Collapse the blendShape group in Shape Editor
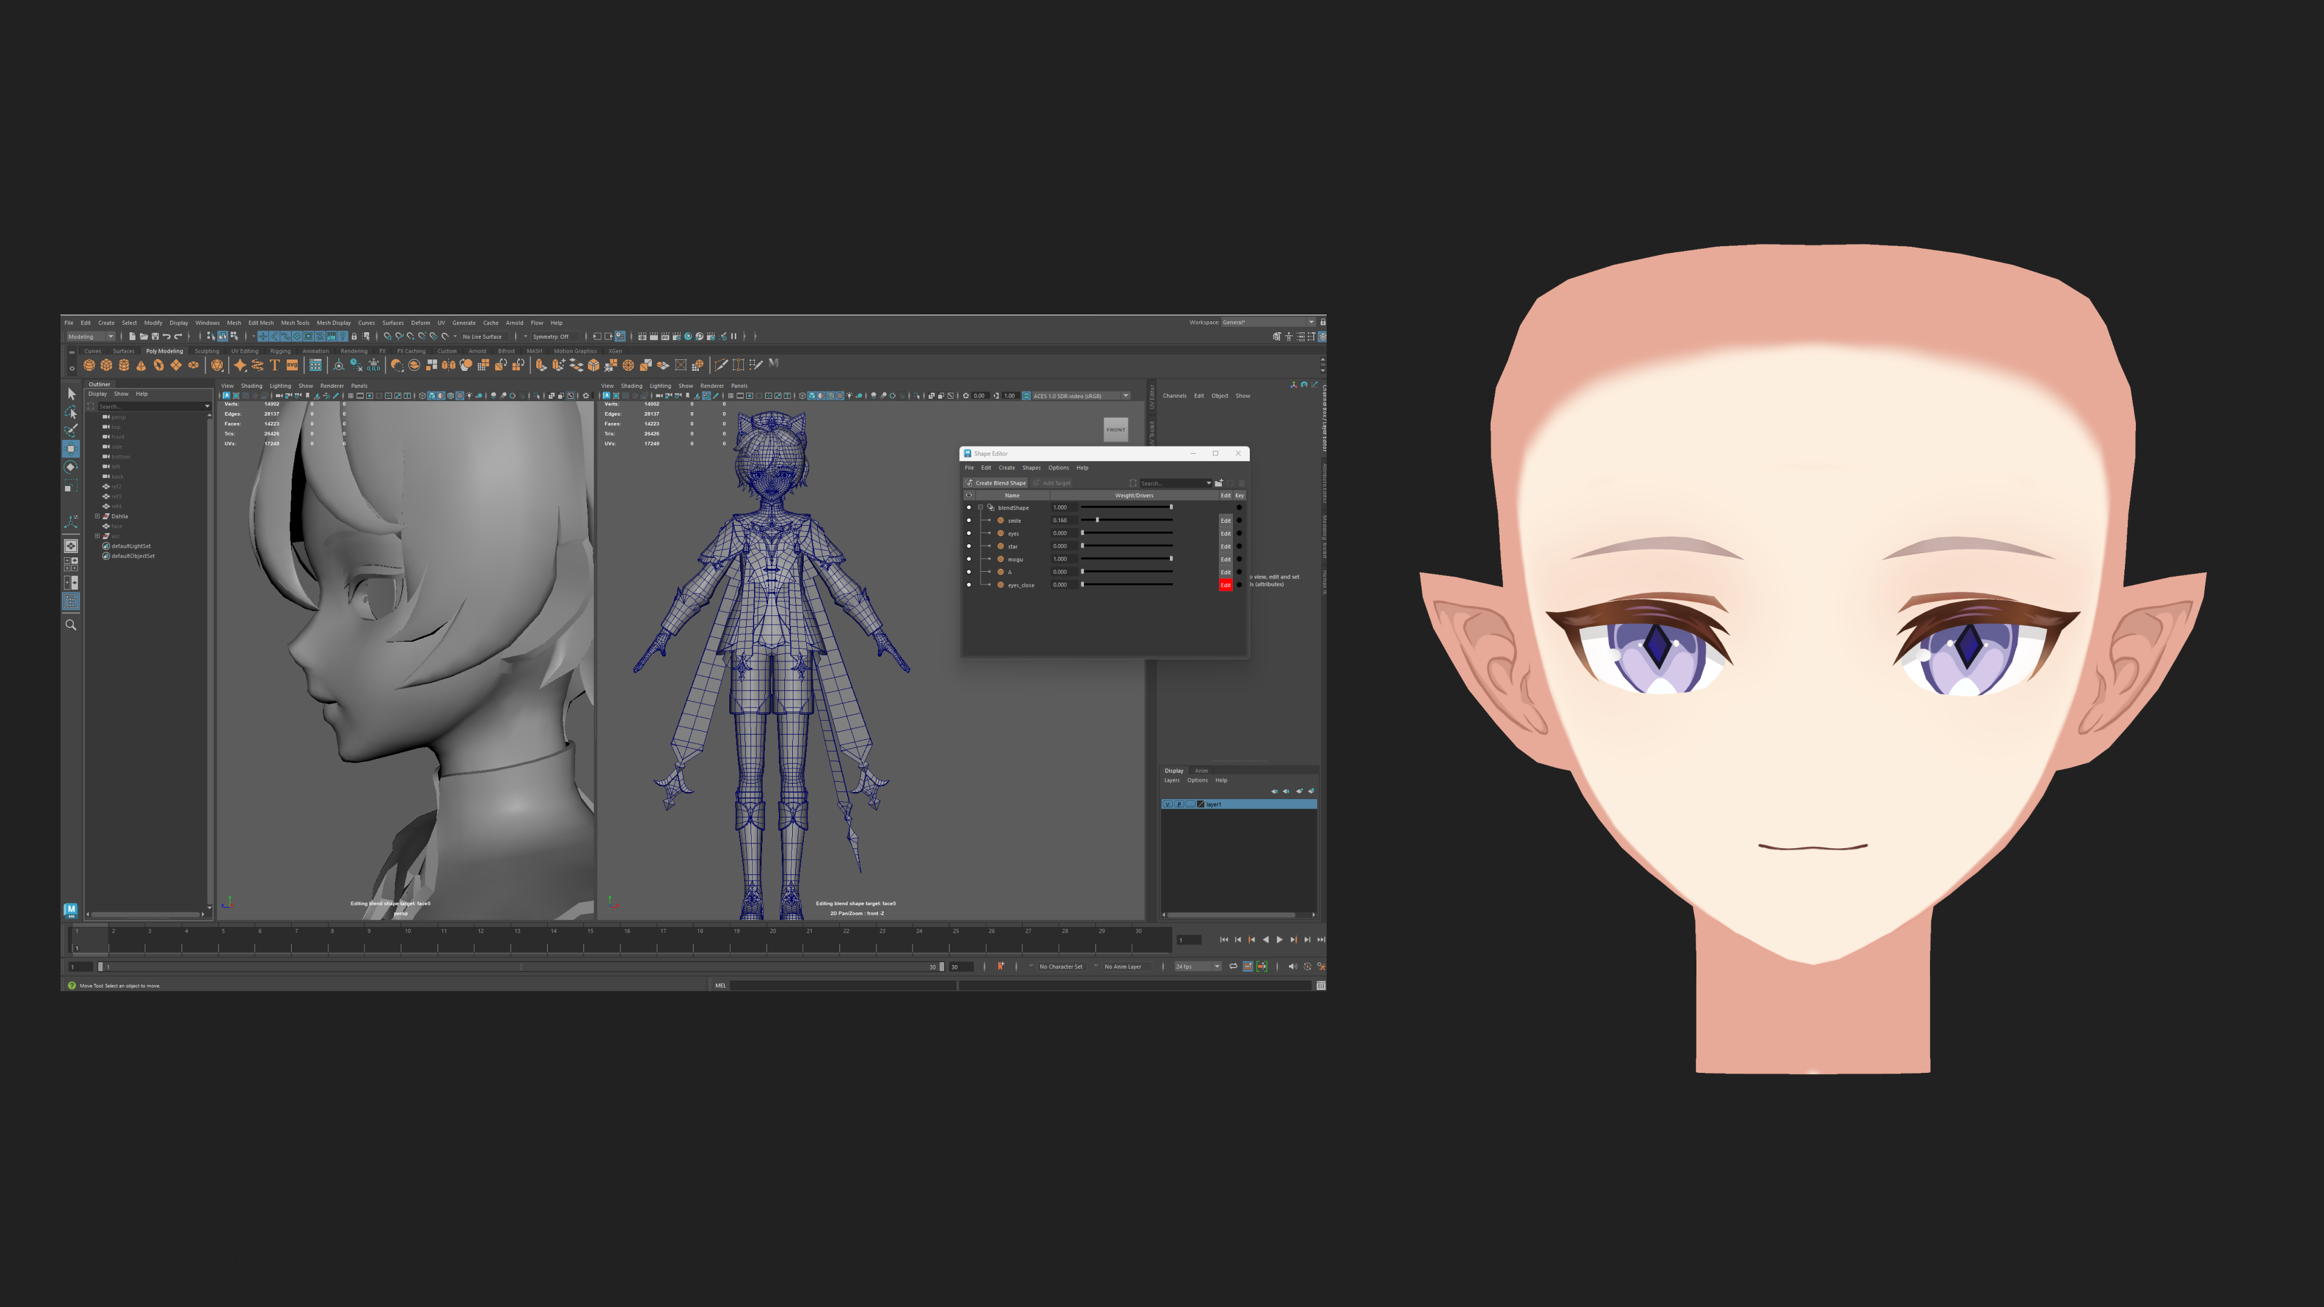Image resolution: width=2324 pixels, height=1307 pixels. point(980,507)
